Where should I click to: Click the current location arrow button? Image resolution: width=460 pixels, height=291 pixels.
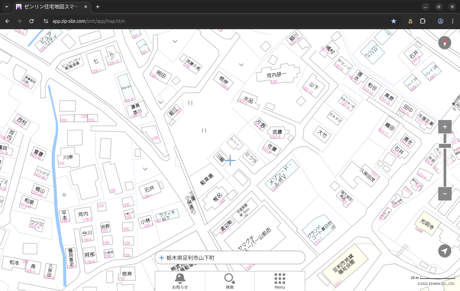(445, 251)
